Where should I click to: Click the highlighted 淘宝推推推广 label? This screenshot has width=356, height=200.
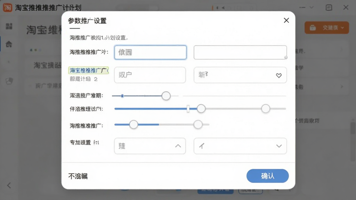tap(89, 70)
